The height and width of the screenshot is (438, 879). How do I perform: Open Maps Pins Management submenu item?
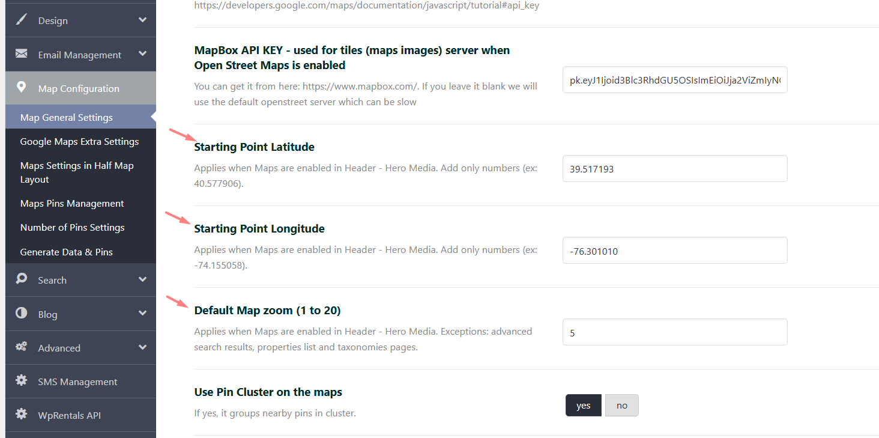[x=72, y=204]
